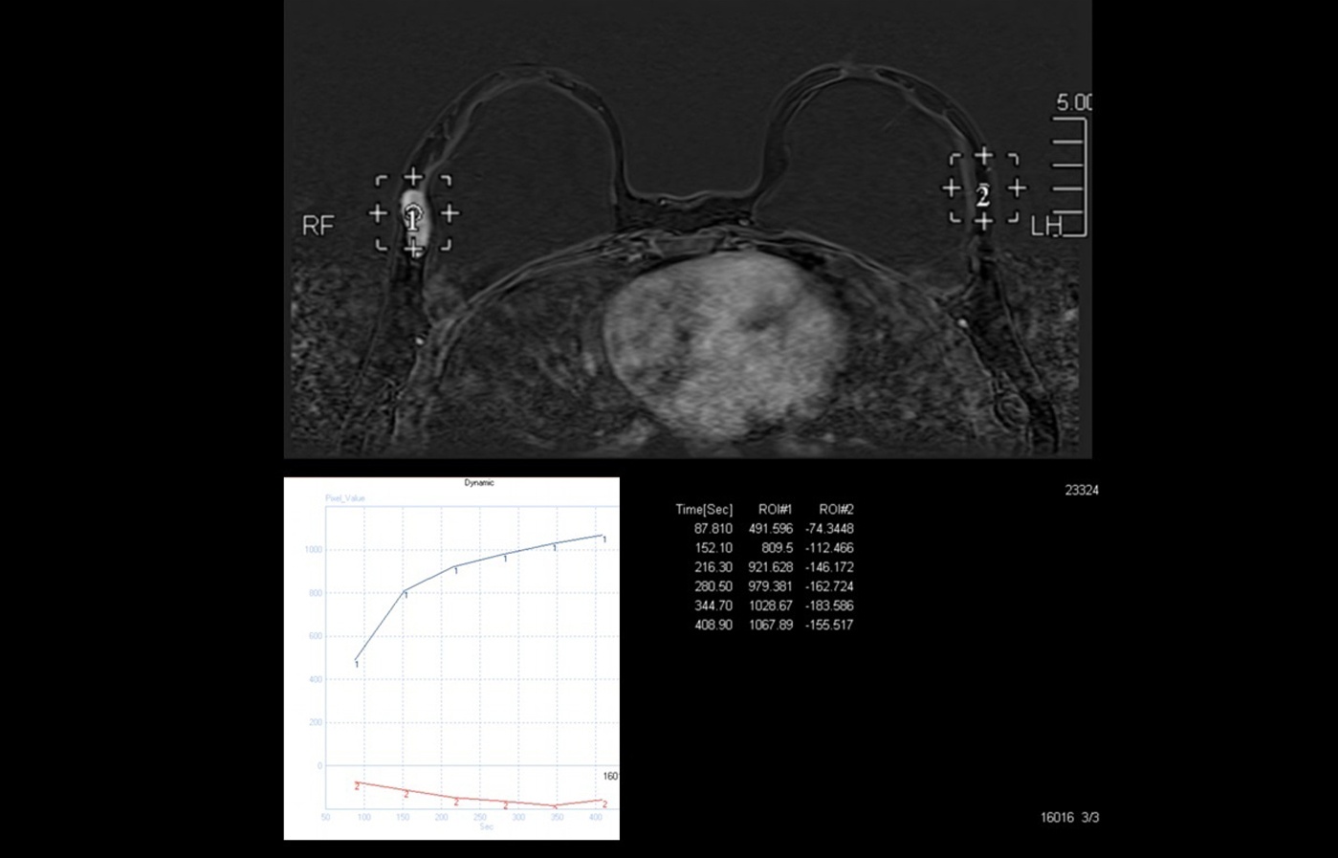The height and width of the screenshot is (858, 1338).
Task: Click the 23324 number beside the table
Action: 1082,490
